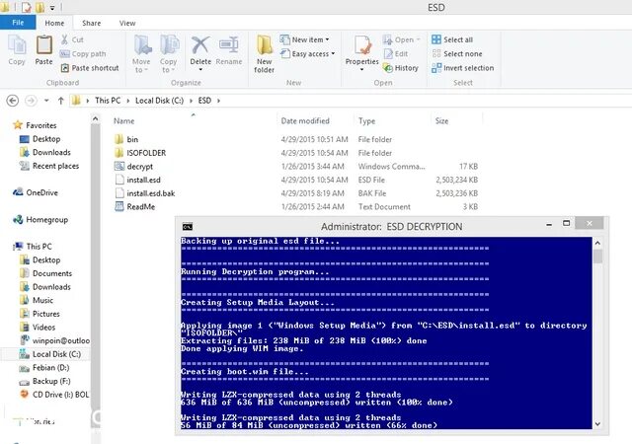
Task: Select the ReadMe text document
Action: pos(134,206)
